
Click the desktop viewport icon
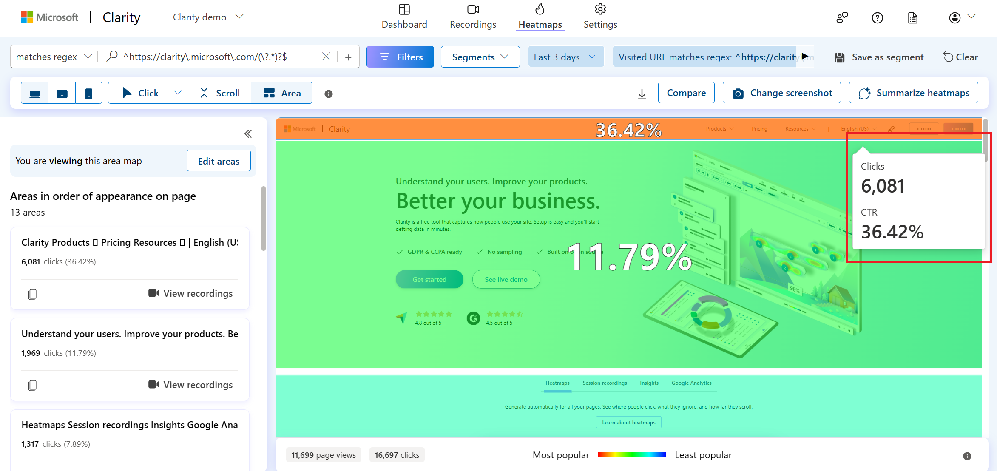point(35,93)
